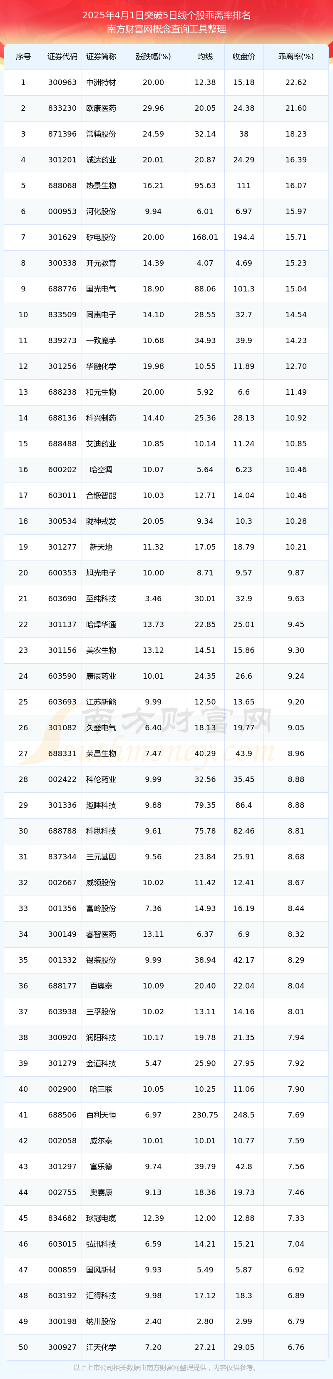Click stock name 百奥泰

[101, 986]
